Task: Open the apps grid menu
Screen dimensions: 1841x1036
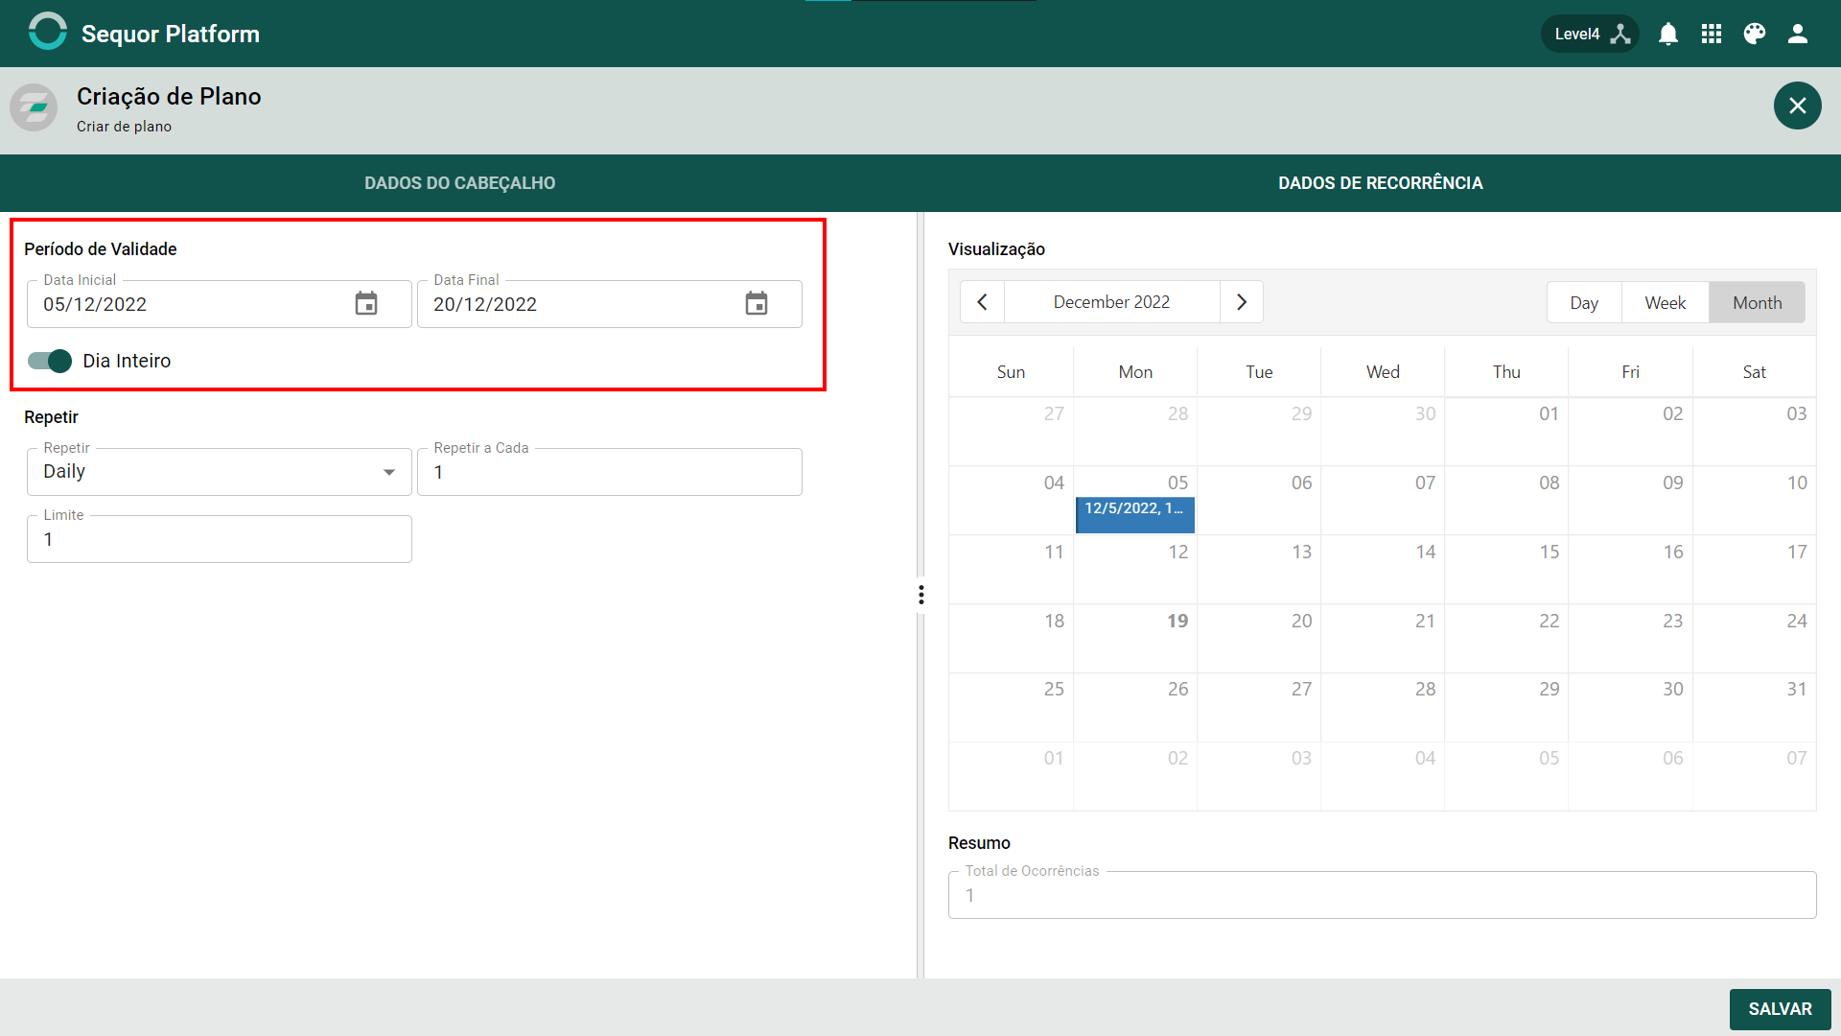Action: click(x=1712, y=35)
